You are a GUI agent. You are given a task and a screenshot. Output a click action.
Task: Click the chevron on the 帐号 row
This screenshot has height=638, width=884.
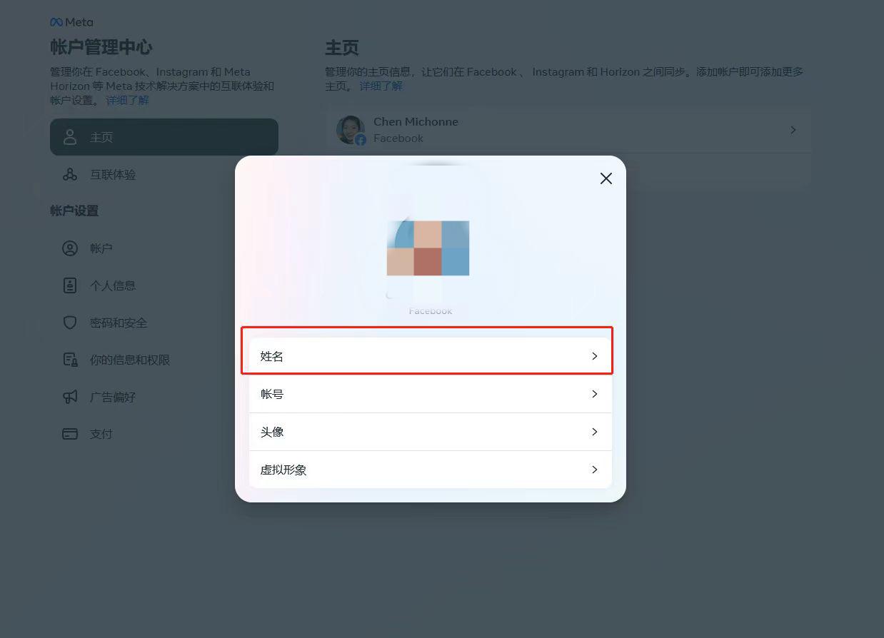(594, 394)
